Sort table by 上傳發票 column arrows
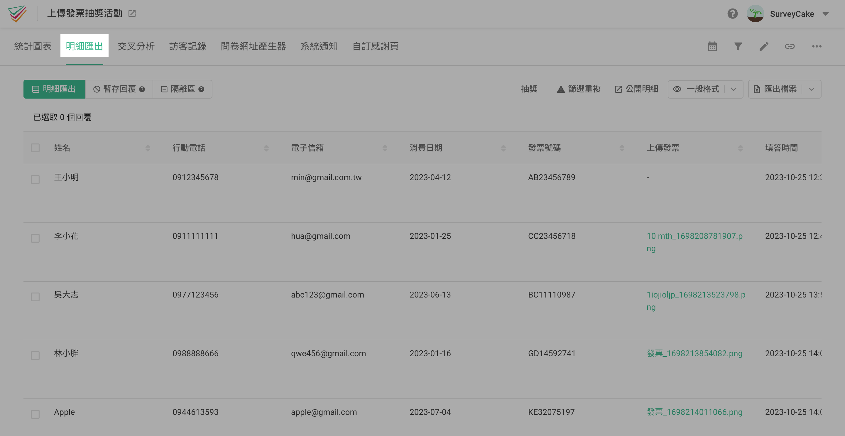The image size is (845, 436). point(740,148)
